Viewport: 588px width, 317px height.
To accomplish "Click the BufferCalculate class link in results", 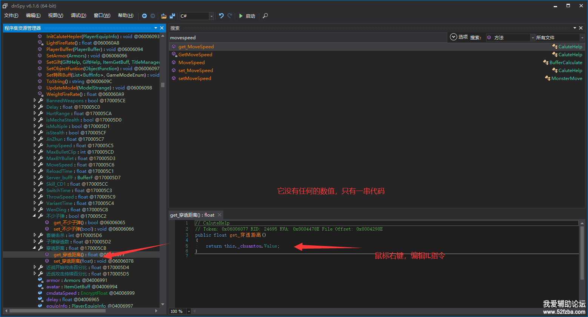I will click(566, 62).
